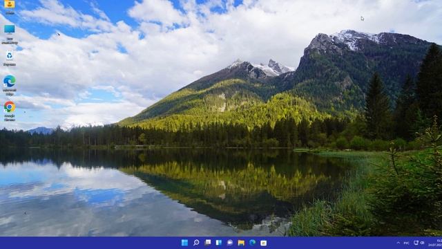Show hidden tray icons chevron

[398, 243]
